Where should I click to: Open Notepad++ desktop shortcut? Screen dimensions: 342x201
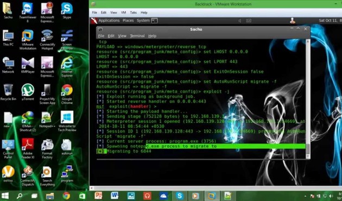(47, 120)
